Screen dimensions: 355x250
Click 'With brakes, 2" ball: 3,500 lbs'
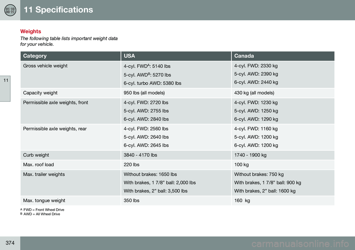pyautogui.click(x=156, y=191)
